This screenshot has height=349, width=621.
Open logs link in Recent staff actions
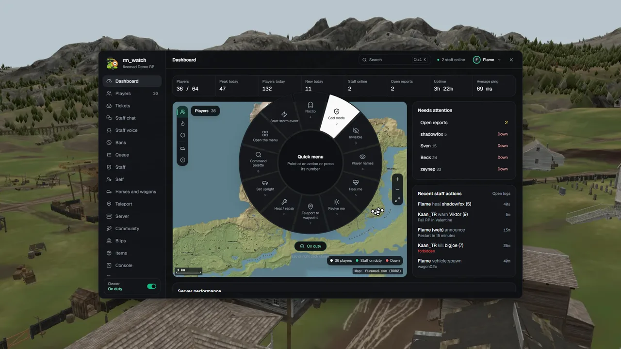[501, 193]
